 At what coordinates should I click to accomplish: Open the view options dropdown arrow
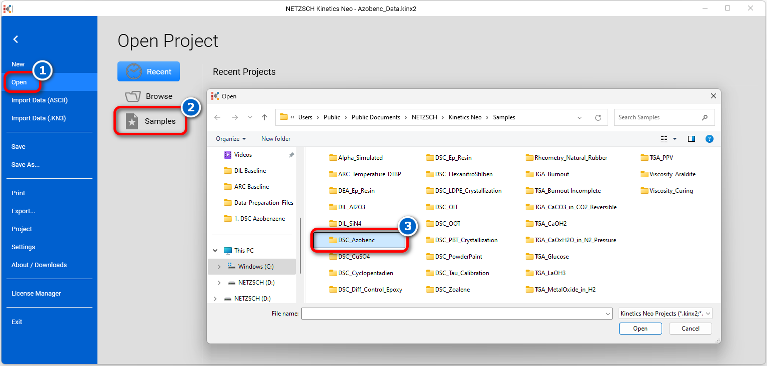[675, 139]
